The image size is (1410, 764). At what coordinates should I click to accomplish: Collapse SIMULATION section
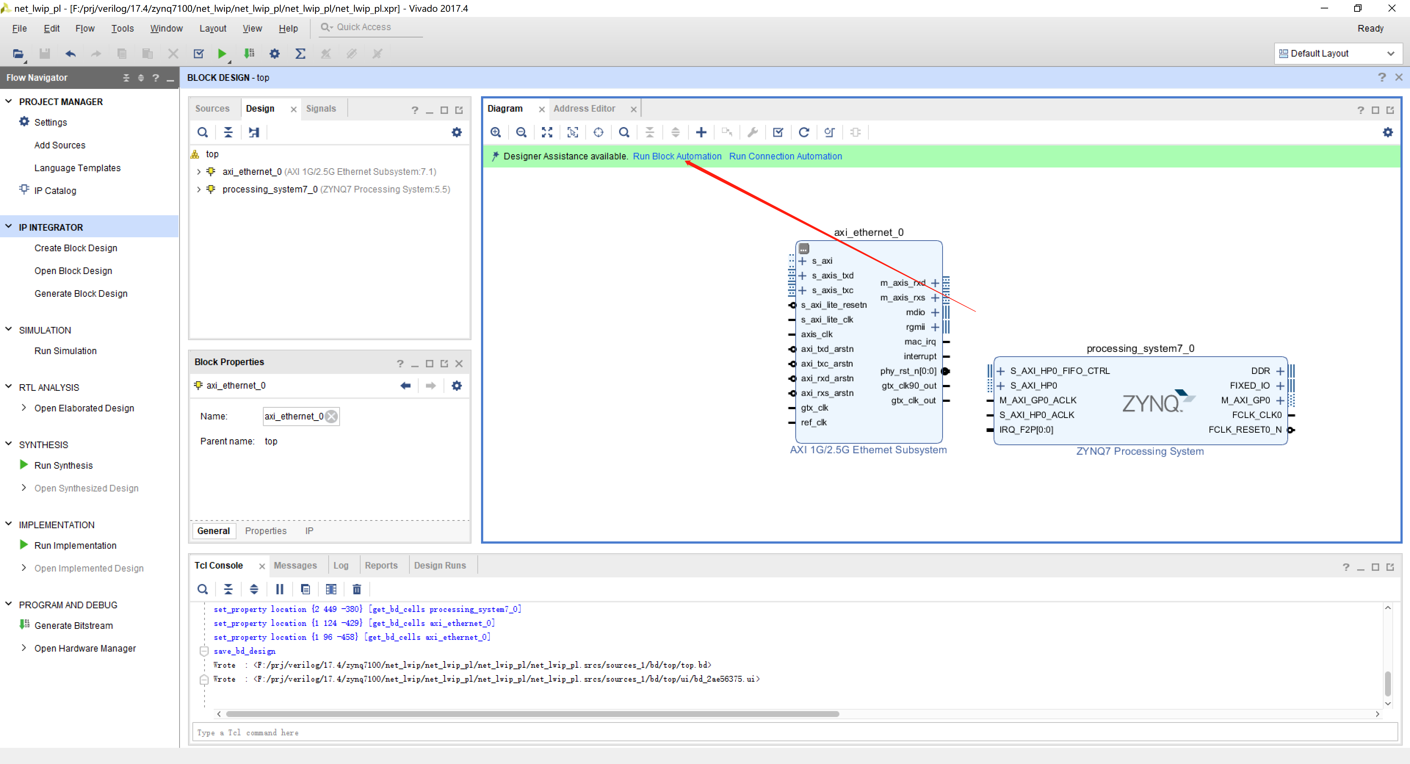8,330
